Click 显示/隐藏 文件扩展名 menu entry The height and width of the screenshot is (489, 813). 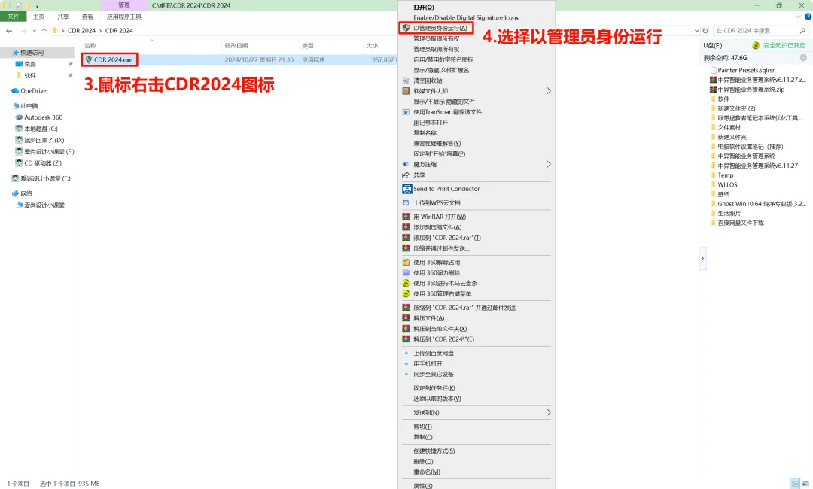pyautogui.click(x=441, y=70)
